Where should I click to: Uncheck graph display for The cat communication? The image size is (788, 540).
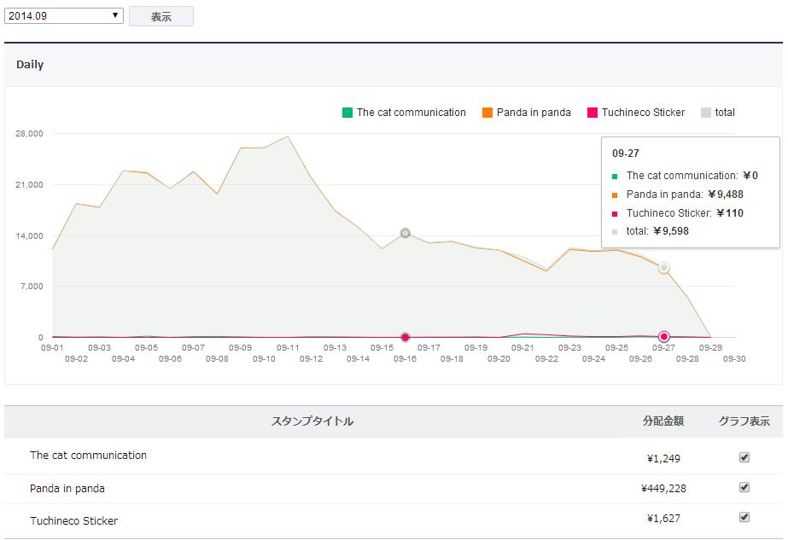point(744,457)
